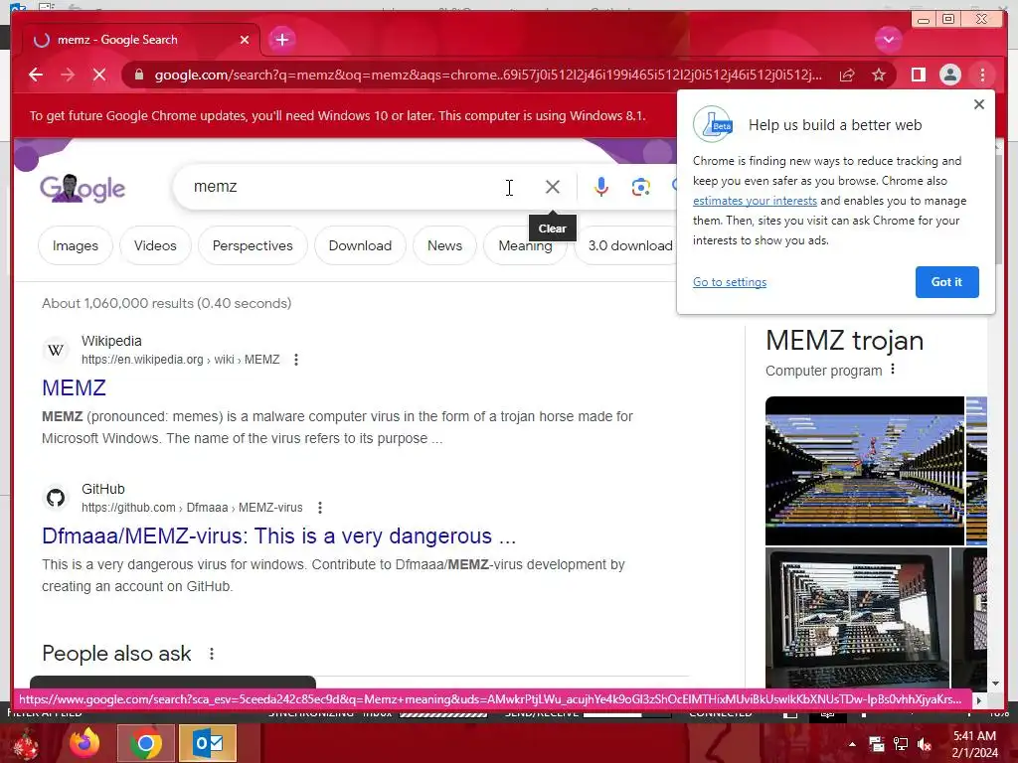Viewport: 1018px width, 763px height.
Task: Open Outlook from the taskbar
Action: pos(208,743)
